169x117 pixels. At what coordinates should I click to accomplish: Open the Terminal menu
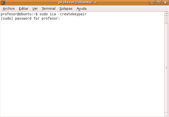pos(49,9)
